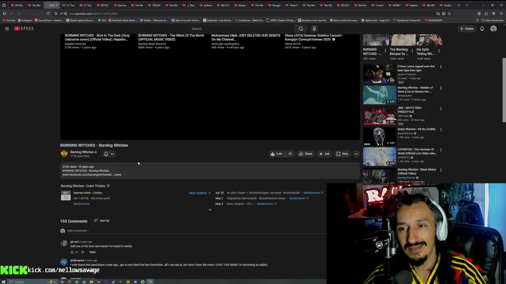The image size is (506, 284).
Task: Like the video with thumbs up
Action: [276, 154]
